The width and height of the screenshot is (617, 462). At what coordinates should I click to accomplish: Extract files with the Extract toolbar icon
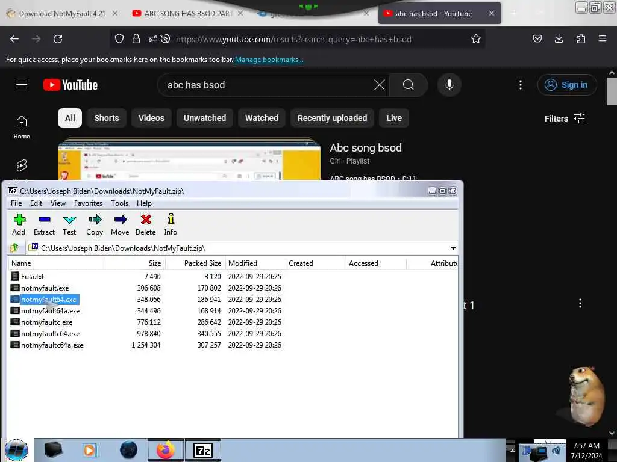tap(44, 224)
